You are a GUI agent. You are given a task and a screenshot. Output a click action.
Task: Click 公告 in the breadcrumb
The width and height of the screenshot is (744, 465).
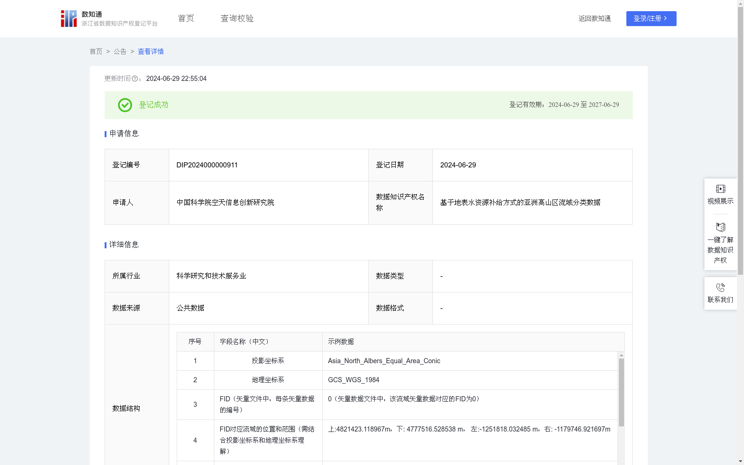click(x=120, y=52)
